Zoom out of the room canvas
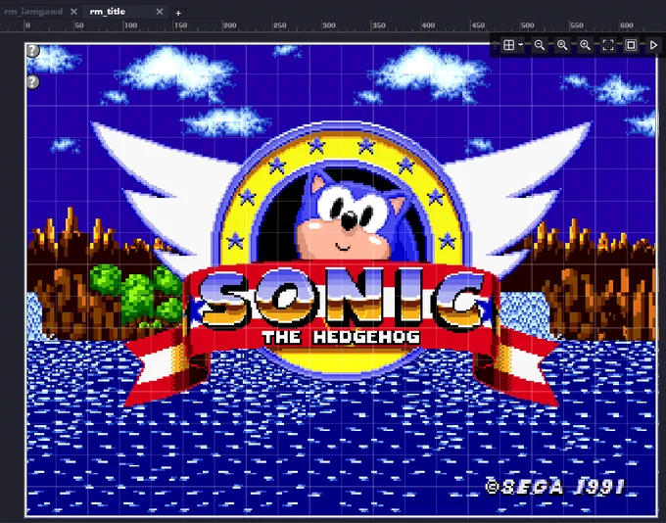Screen dimensions: 666x523 point(540,45)
